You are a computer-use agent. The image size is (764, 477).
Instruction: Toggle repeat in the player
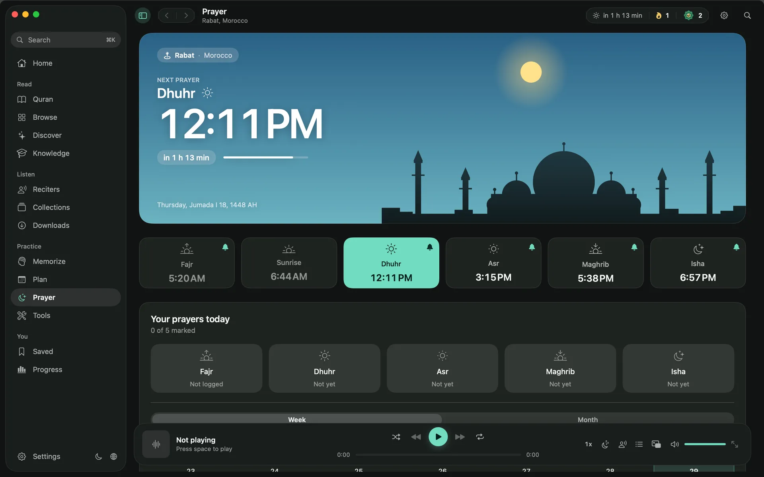coord(480,437)
